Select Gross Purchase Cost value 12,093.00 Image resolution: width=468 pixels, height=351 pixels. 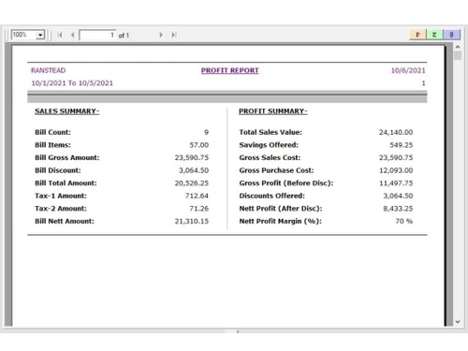click(396, 170)
